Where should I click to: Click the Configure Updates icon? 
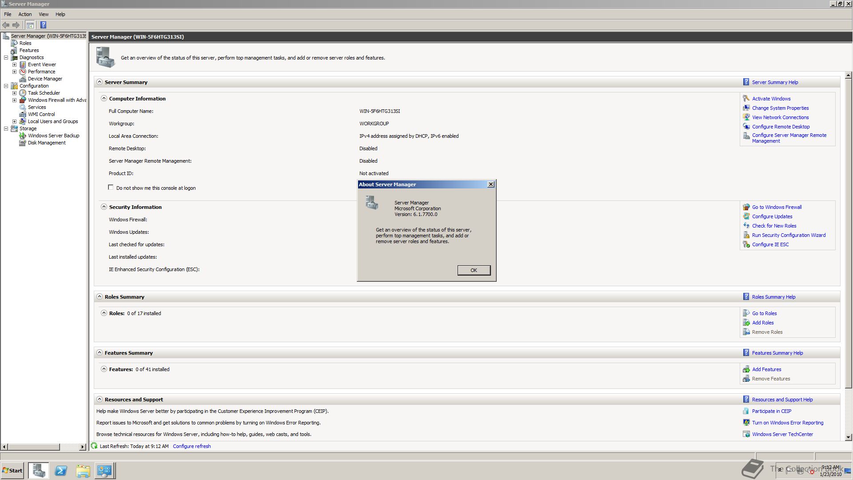point(746,216)
